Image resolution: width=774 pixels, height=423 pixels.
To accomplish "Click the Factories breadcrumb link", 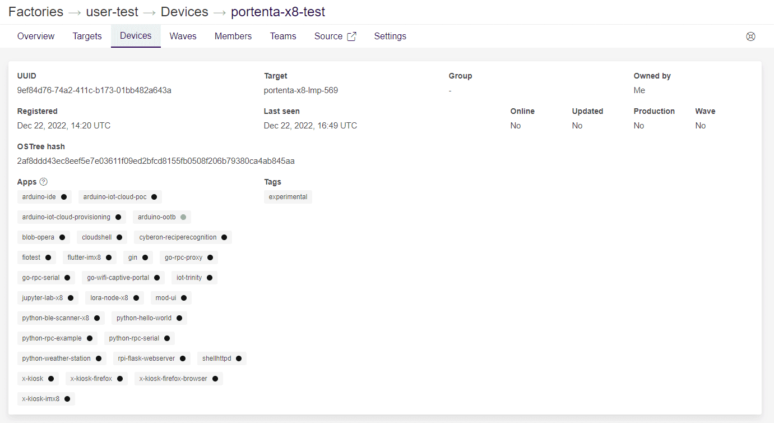I will pos(36,12).
